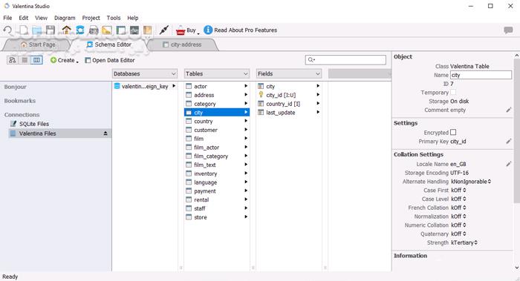The image size is (520, 281).
Task: Open Start Page via house toolbar icon
Action: pos(67,30)
